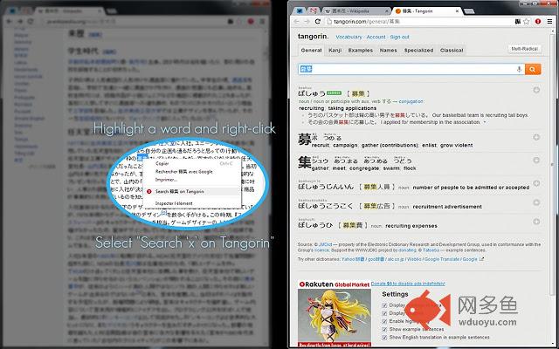Choose Inspecter l'élément in context menu
This screenshot has height=349, width=559.
pyautogui.click(x=192, y=203)
